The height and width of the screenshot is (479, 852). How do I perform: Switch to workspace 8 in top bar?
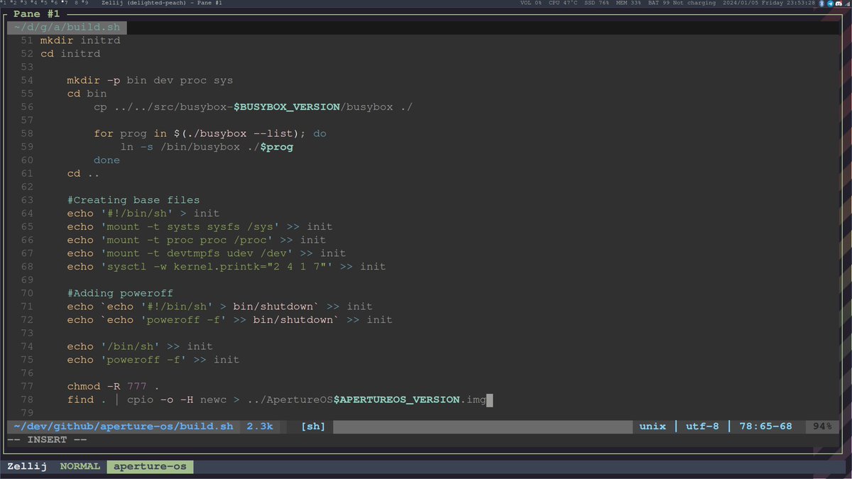coord(76,3)
